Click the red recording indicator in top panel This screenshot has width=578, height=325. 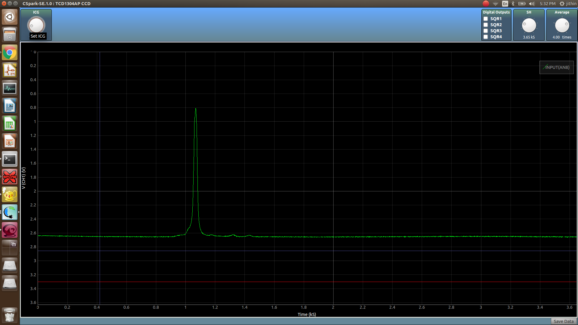pos(486,4)
